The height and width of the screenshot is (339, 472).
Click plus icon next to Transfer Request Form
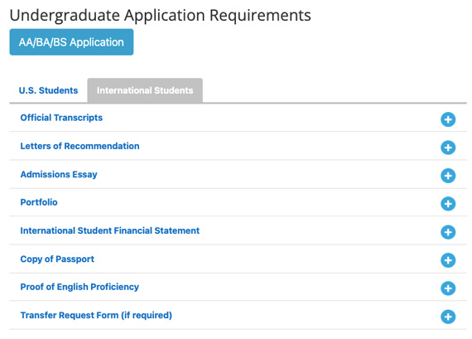[x=448, y=317]
